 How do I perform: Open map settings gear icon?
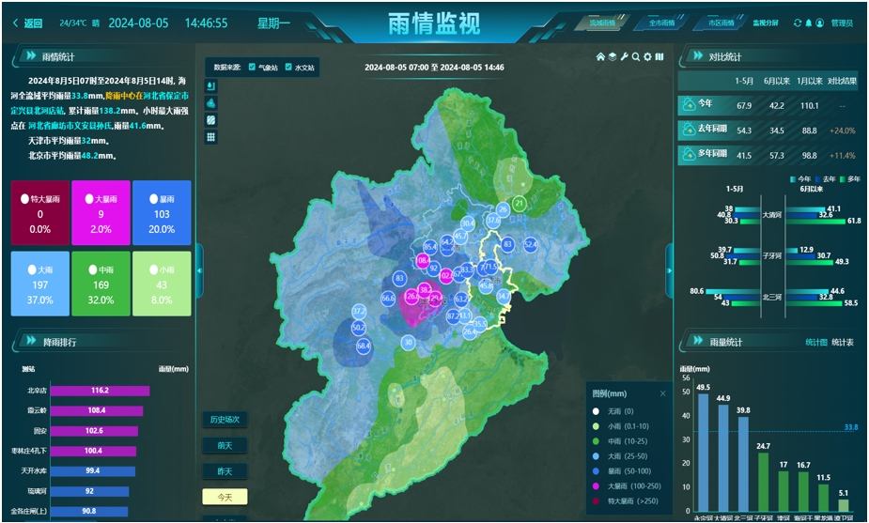[x=647, y=57]
